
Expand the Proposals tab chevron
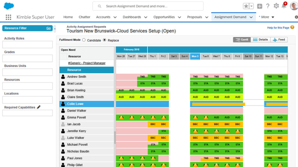tap(207, 17)
